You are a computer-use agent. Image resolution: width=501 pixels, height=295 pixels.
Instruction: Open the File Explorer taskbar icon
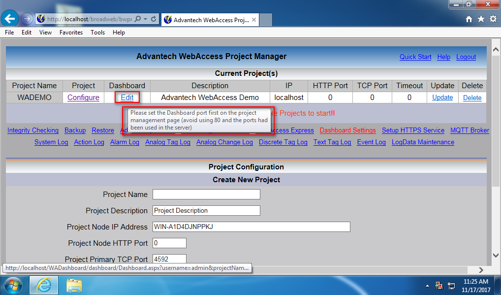(x=74, y=286)
